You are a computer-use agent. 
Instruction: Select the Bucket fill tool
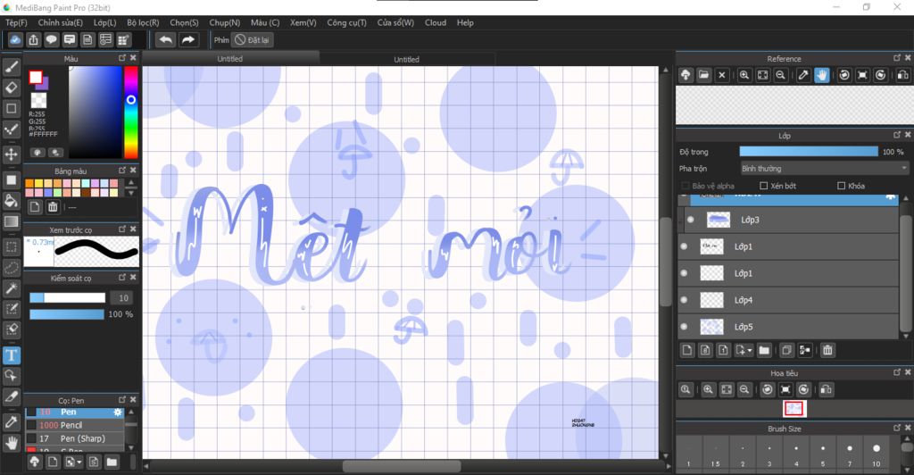click(11, 201)
